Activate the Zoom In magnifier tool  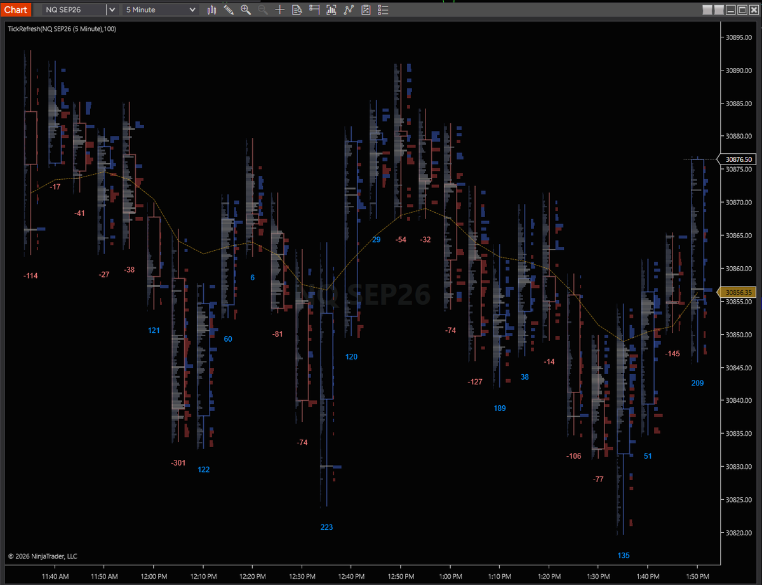point(246,10)
